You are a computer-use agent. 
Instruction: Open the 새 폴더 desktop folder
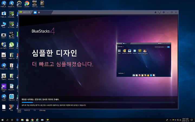(12, 66)
